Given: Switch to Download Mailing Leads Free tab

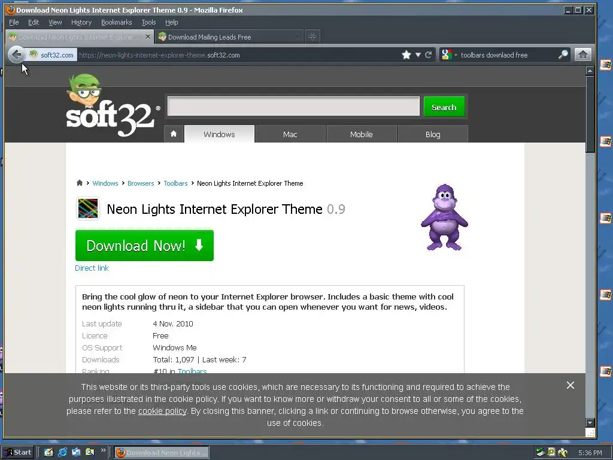Looking at the screenshot, I should point(229,37).
